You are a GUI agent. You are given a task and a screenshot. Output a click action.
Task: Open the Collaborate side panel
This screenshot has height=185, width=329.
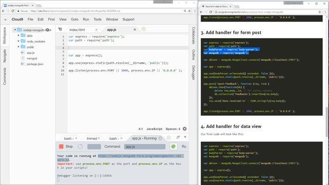click(x=193, y=35)
